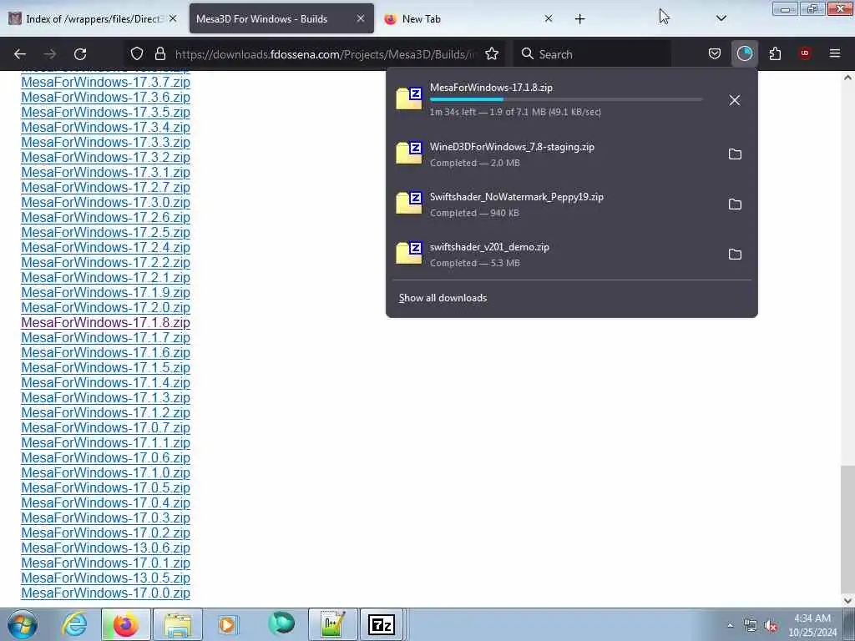Screen dimensions: 855x641
Task: Open the extensions puzzle icon
Action: pos(775,53)
